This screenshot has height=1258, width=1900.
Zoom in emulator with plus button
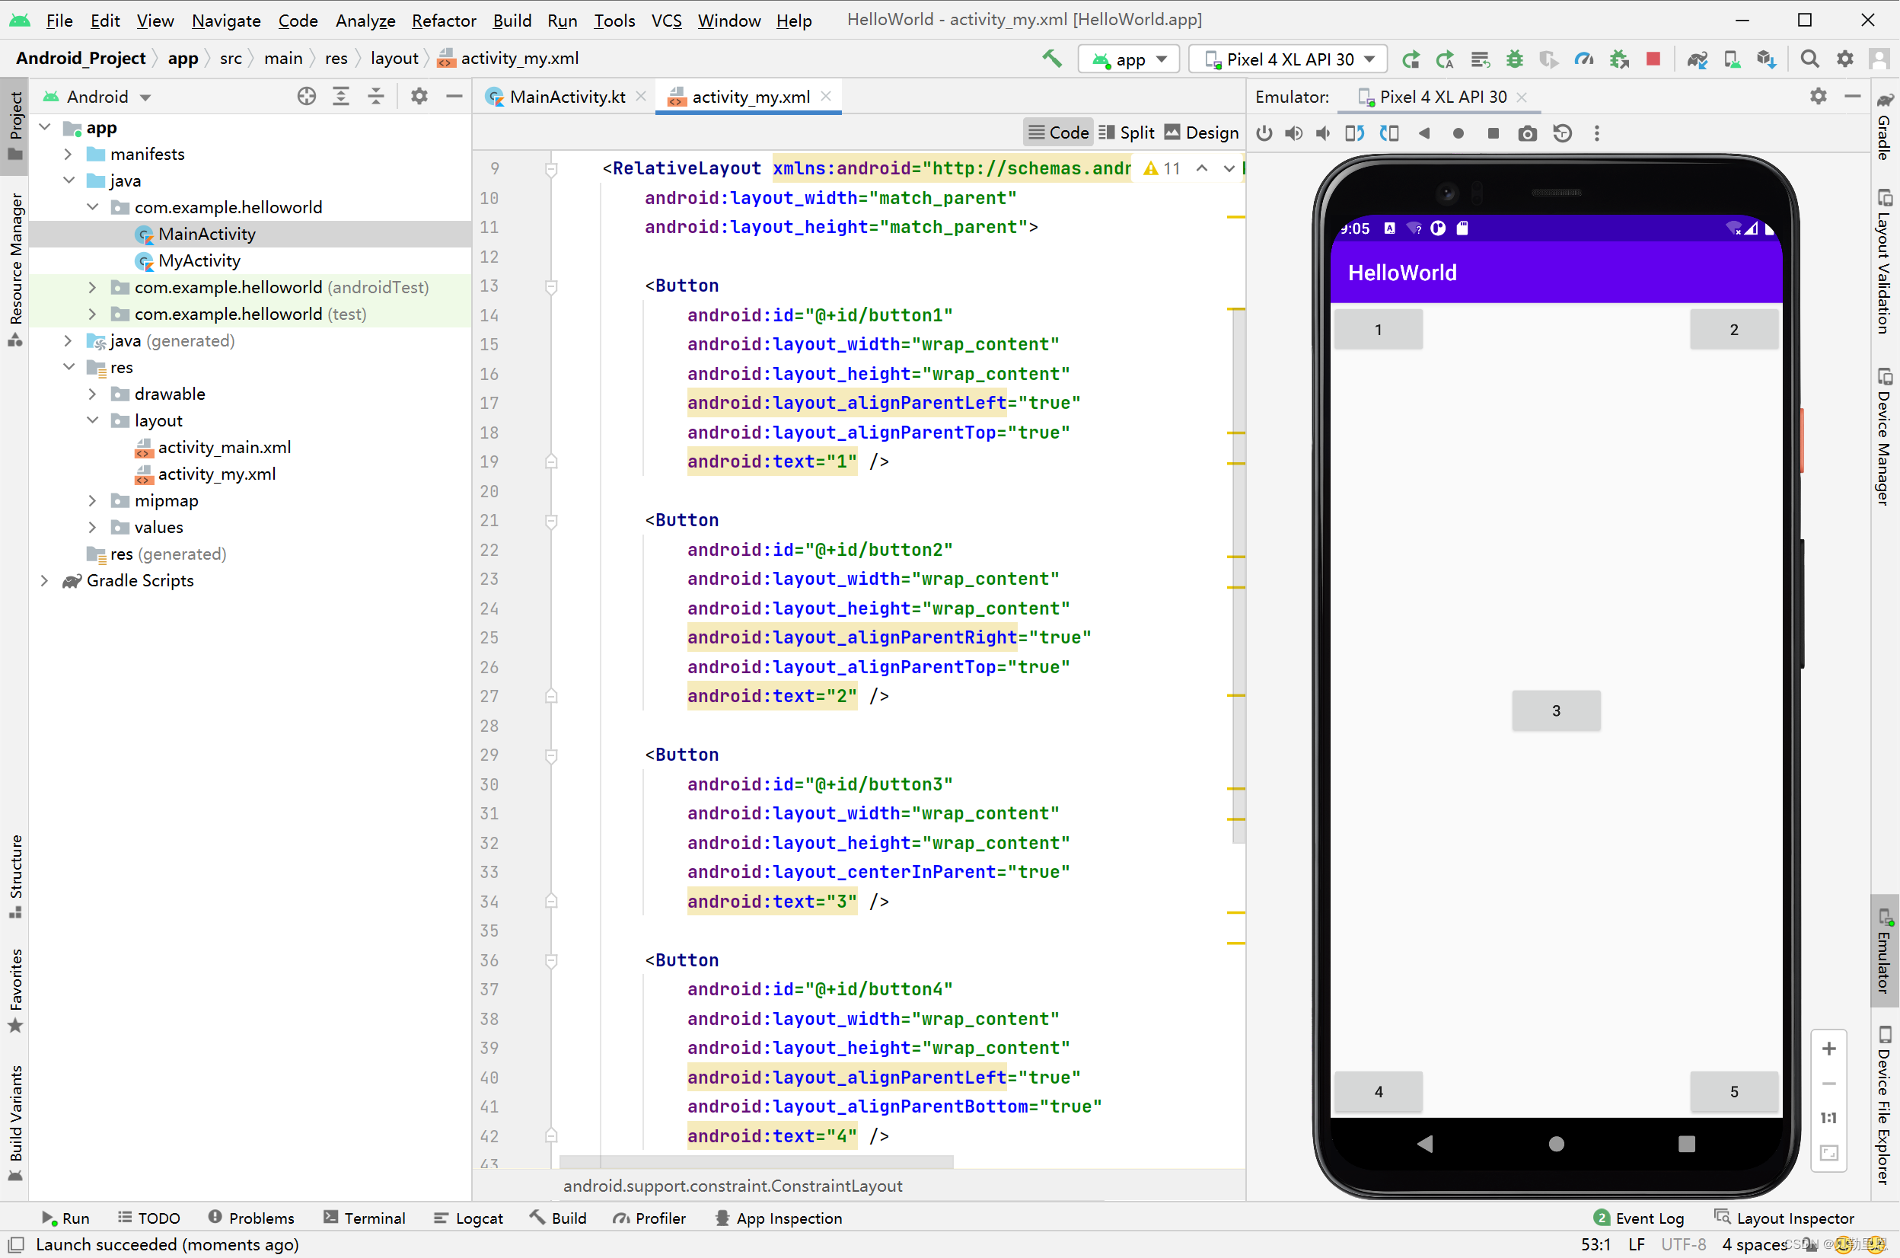coord(1828,1049)
